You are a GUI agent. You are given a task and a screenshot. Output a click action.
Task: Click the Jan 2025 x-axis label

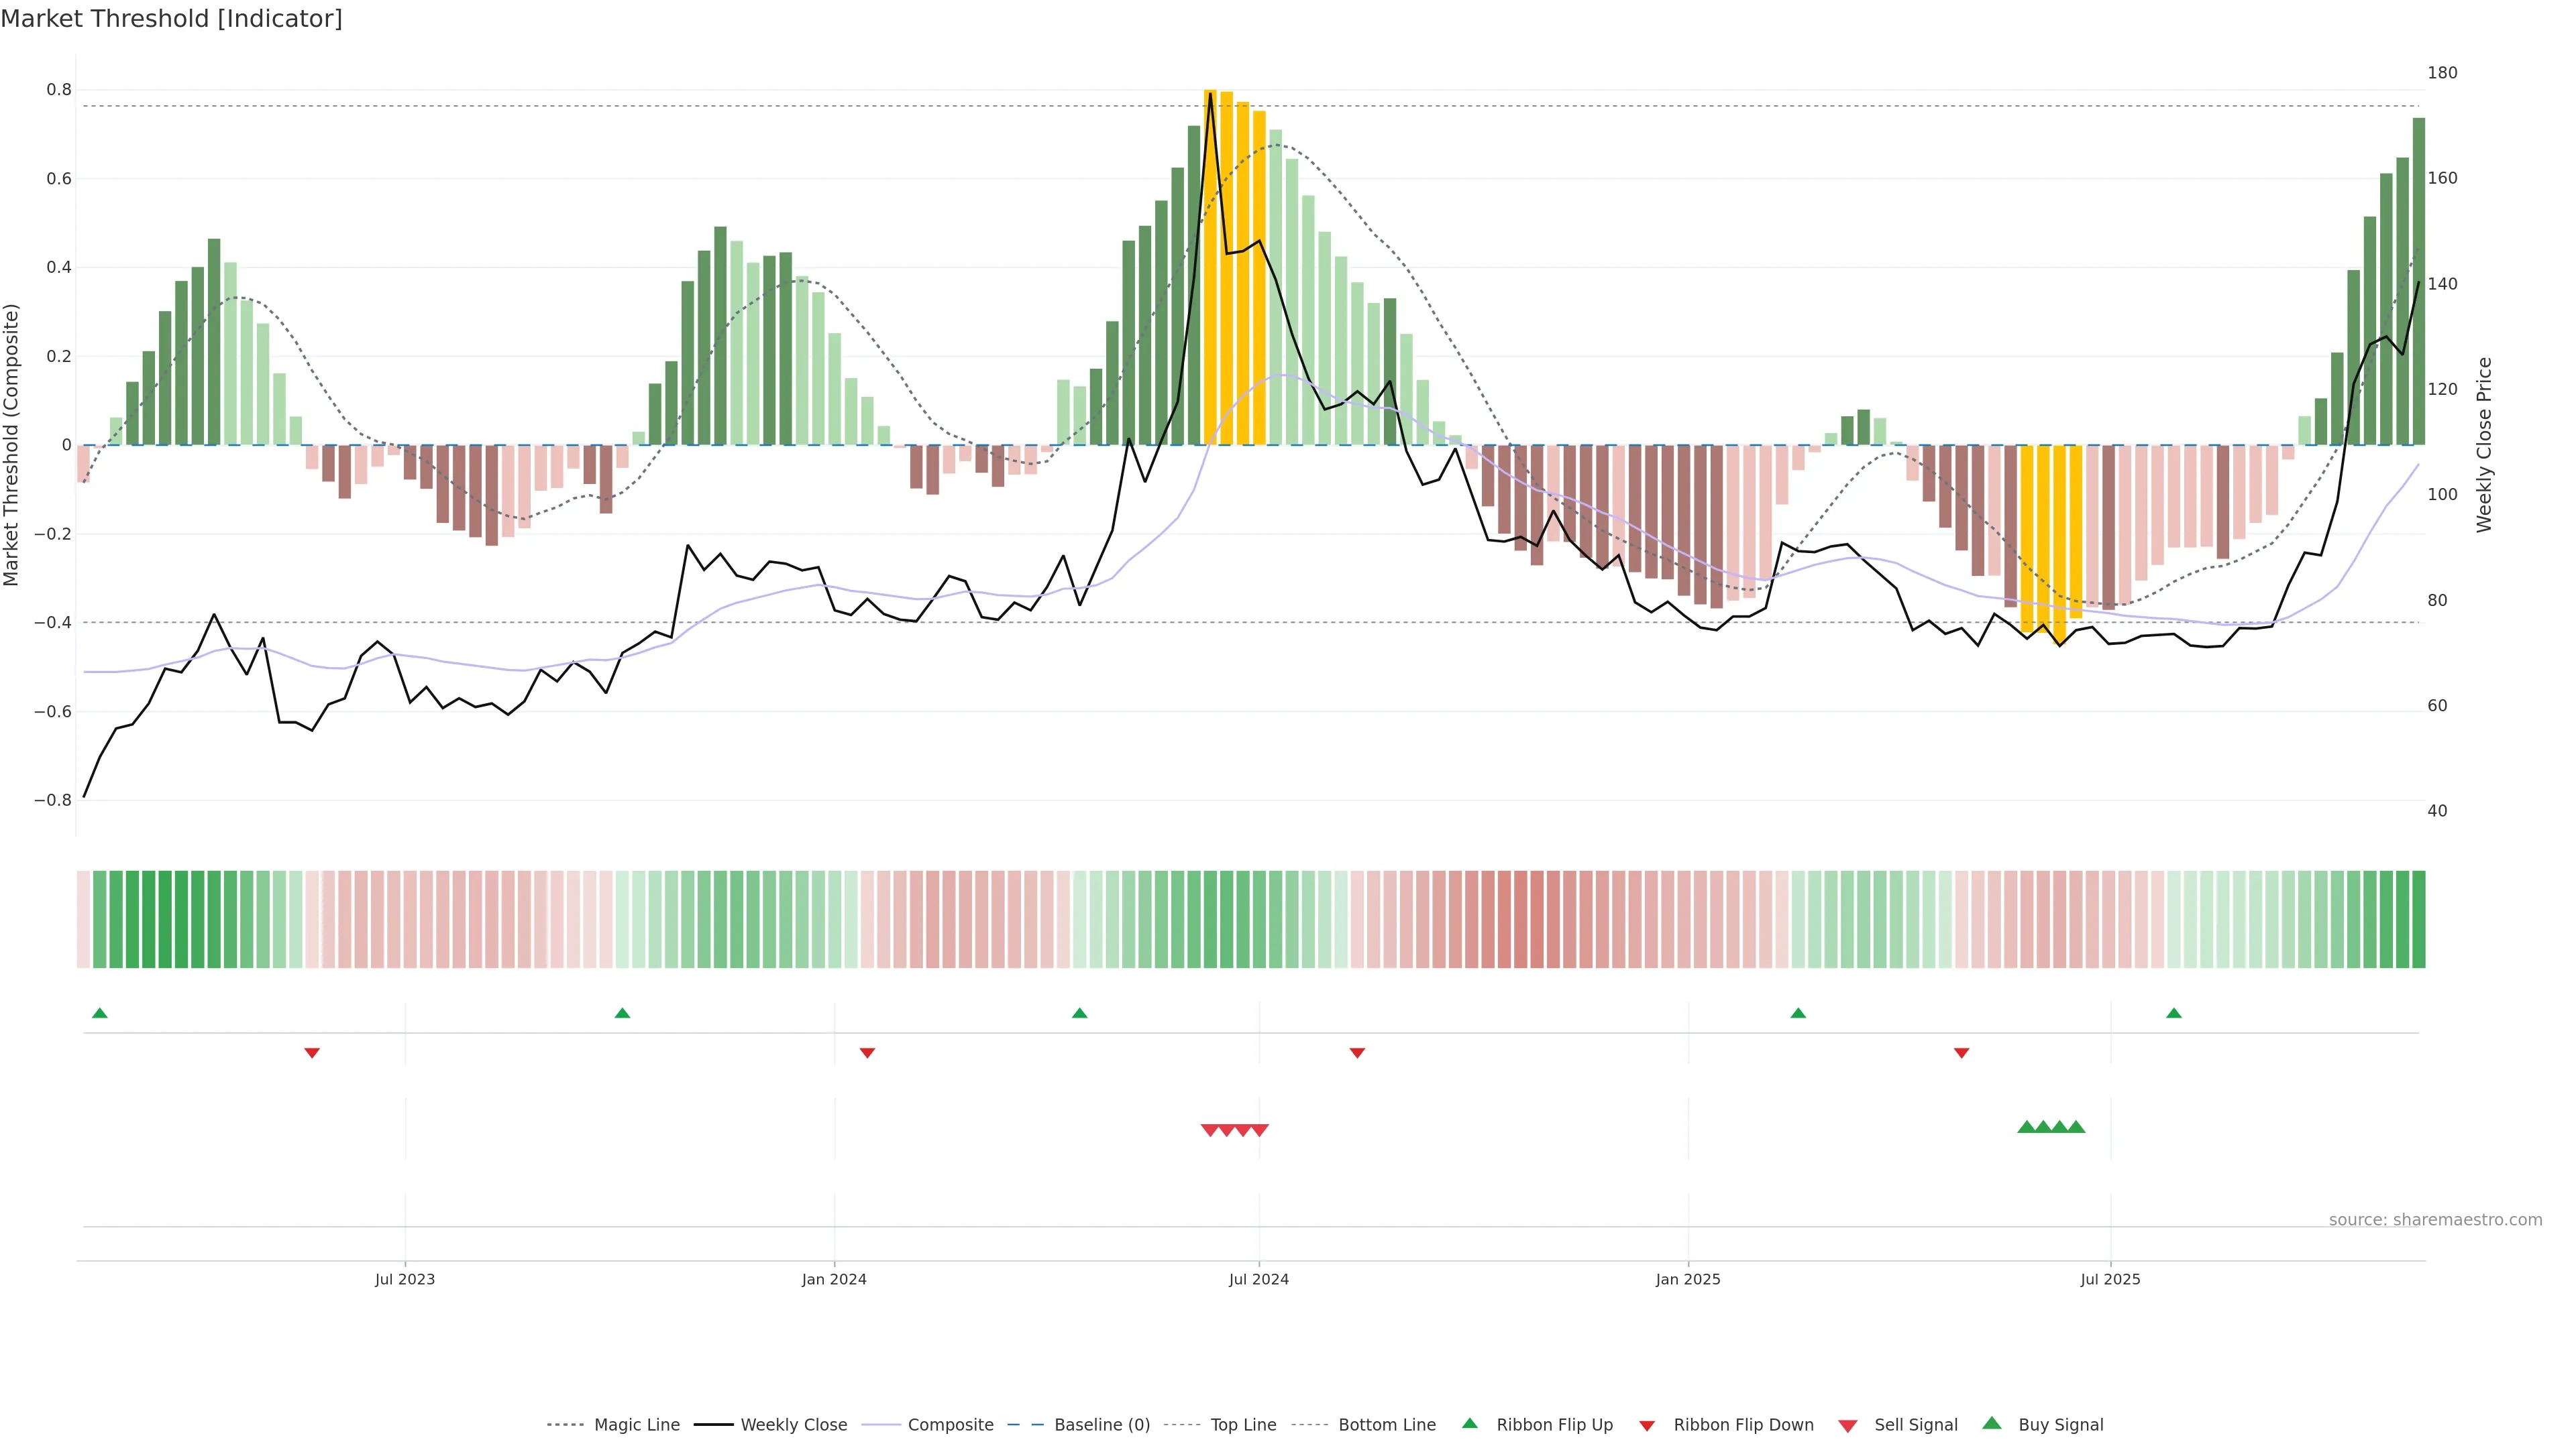tap(1688, 1279)
